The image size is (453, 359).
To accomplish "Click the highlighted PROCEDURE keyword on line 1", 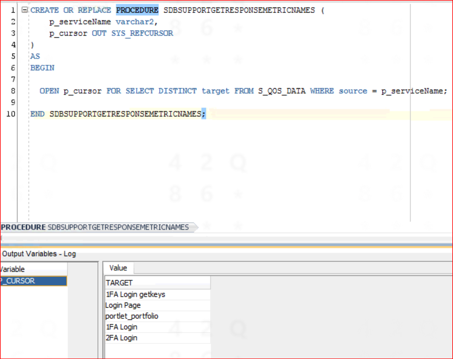I will (137, 10).
